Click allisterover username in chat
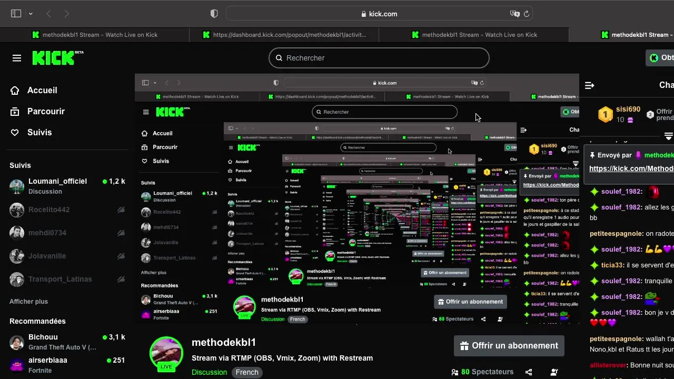The width and height of the screenshot is (674, 379). (x=608, y=365)
